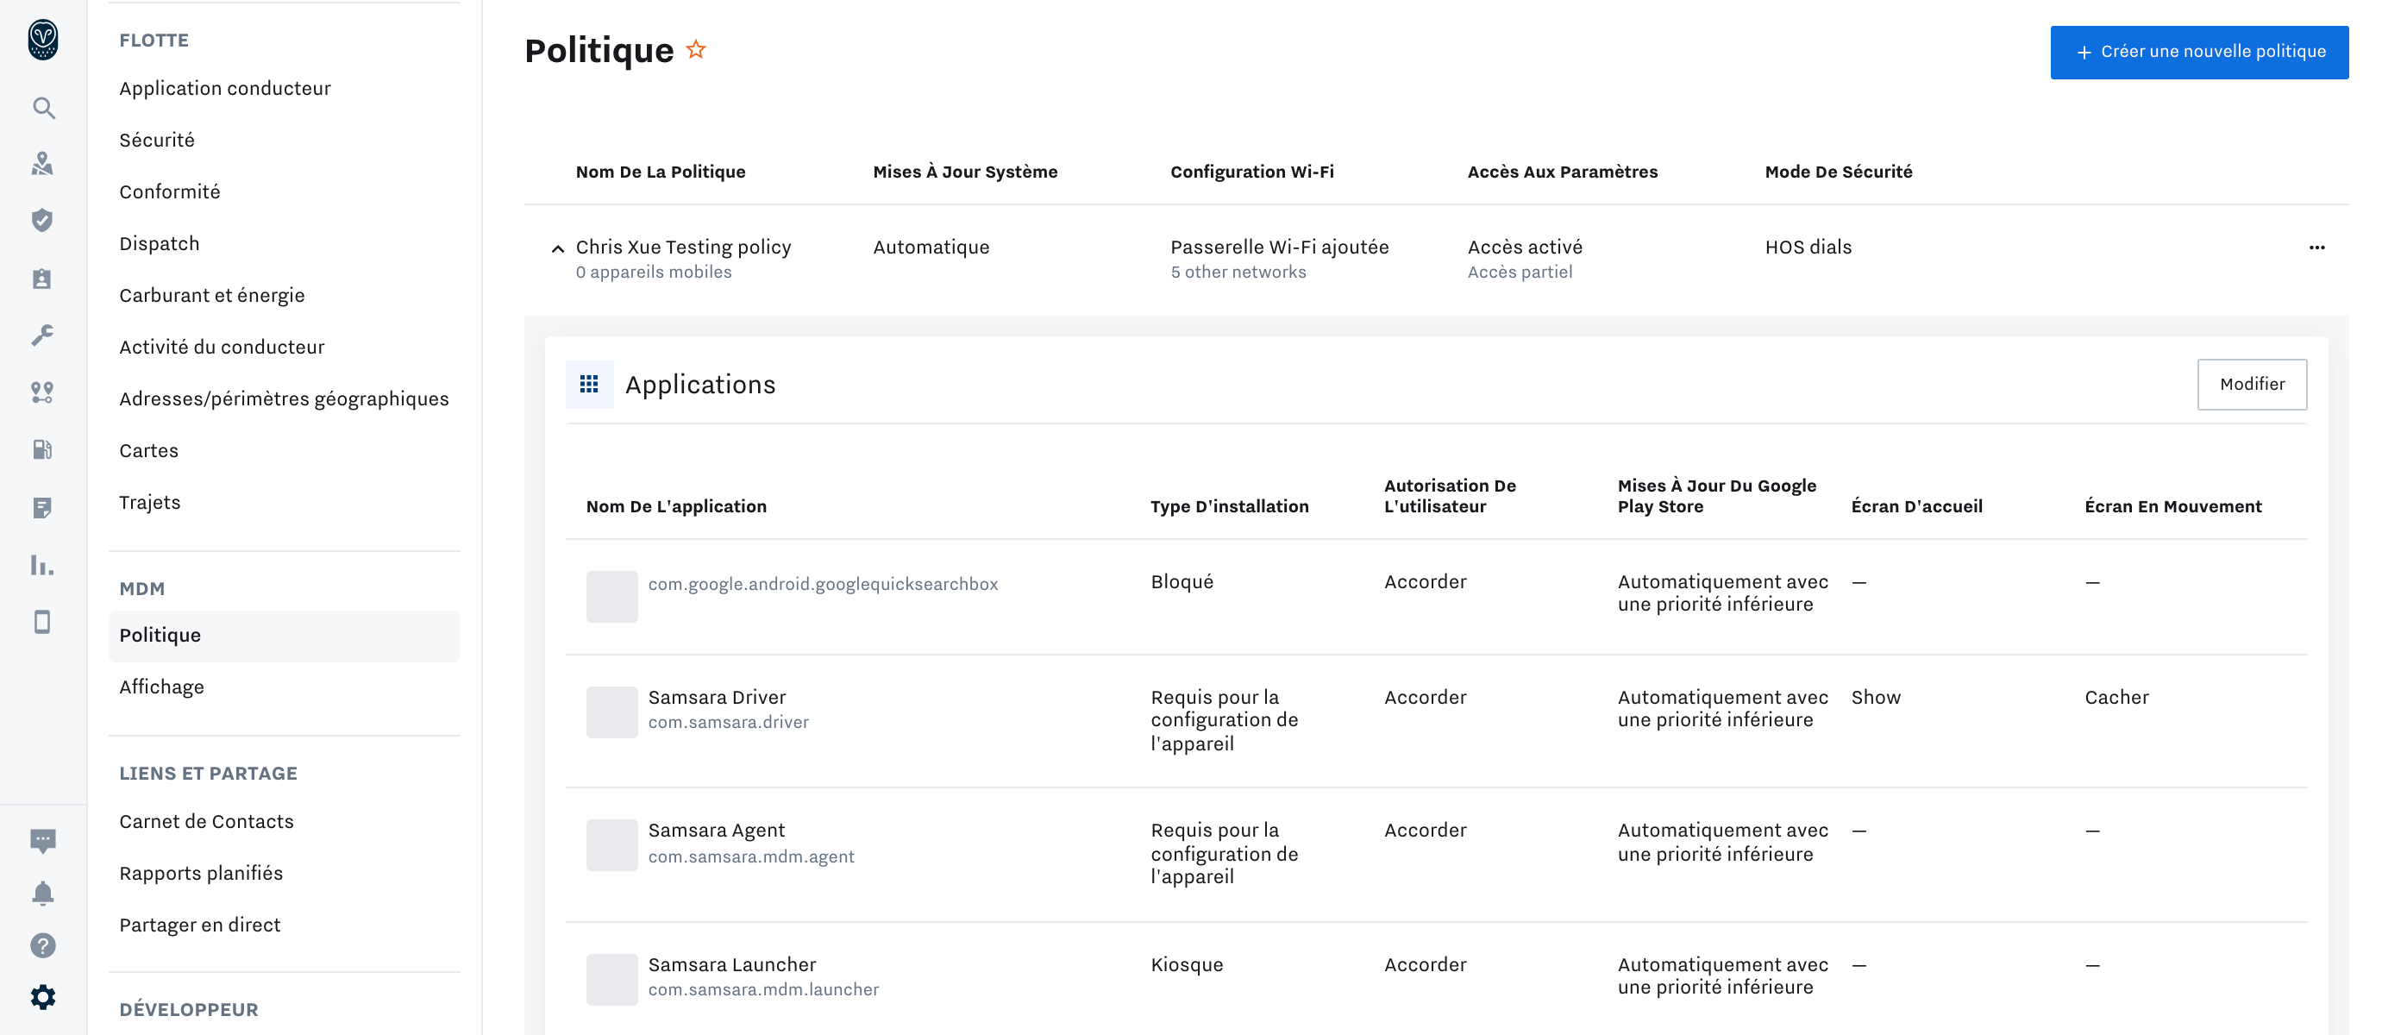The height and width of the screenshot is (1035, 2382).
Task: Open the route pins icon
Action: [42, 392]
